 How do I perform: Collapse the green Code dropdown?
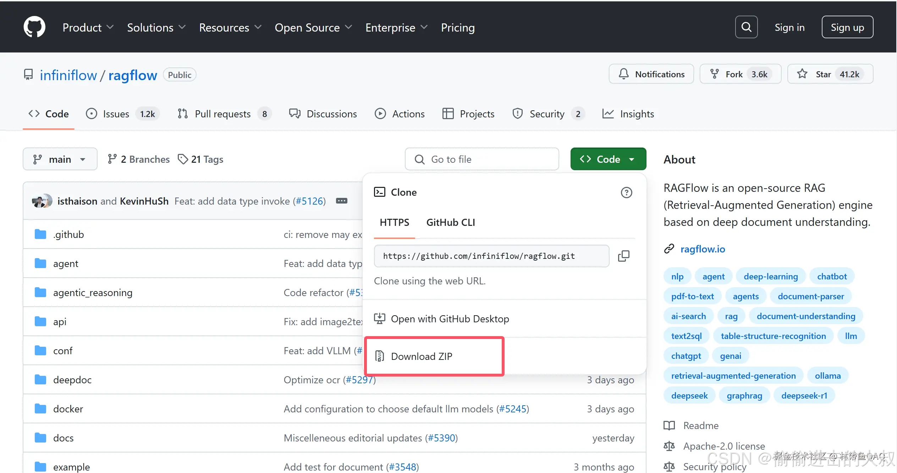pyautogui.click(x=608, y=159)
